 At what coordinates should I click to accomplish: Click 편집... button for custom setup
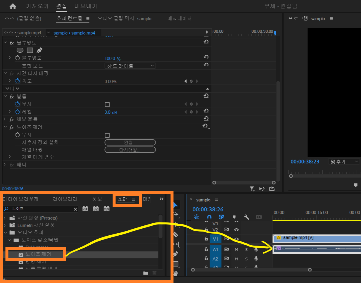130,142
